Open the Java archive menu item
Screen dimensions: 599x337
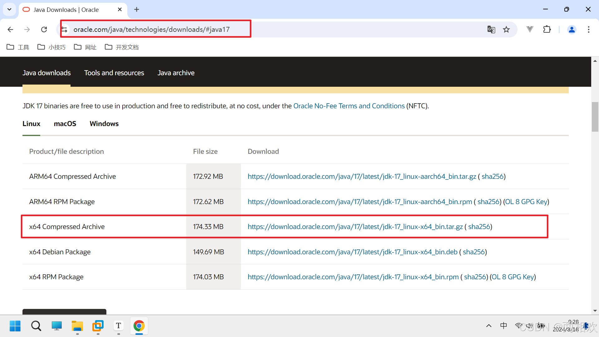coord(176,73)
